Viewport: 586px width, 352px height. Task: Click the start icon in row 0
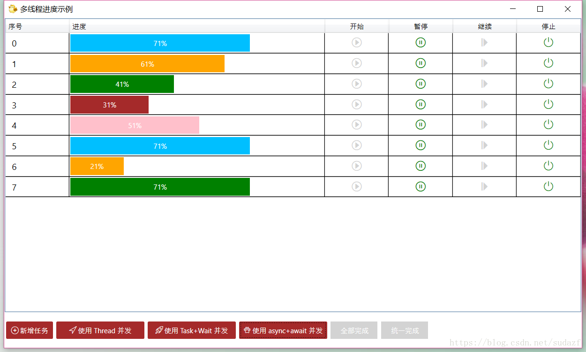pos(357,43)
